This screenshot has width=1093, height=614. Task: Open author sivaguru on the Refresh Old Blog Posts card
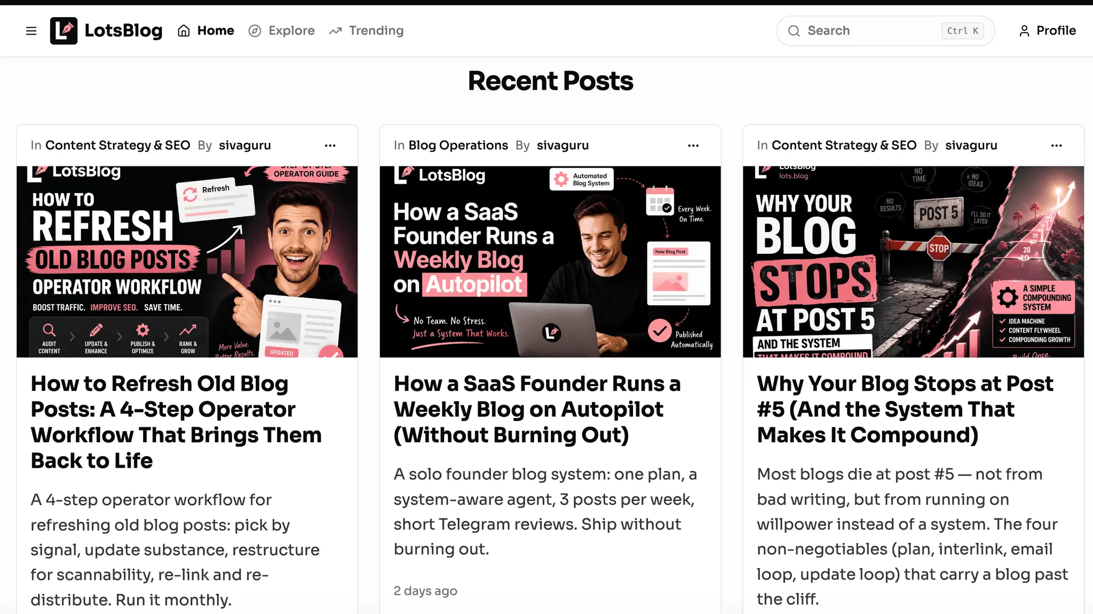[x=245, y=145]
